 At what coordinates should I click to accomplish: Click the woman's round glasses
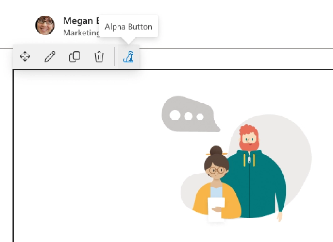click(216, 170)
